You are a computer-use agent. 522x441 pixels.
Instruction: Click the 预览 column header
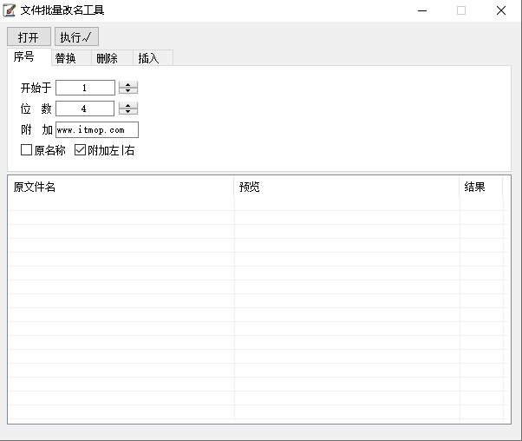tap(347, 187)
